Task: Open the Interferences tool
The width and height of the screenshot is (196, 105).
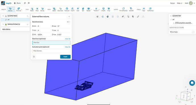Action: [150, 9]
